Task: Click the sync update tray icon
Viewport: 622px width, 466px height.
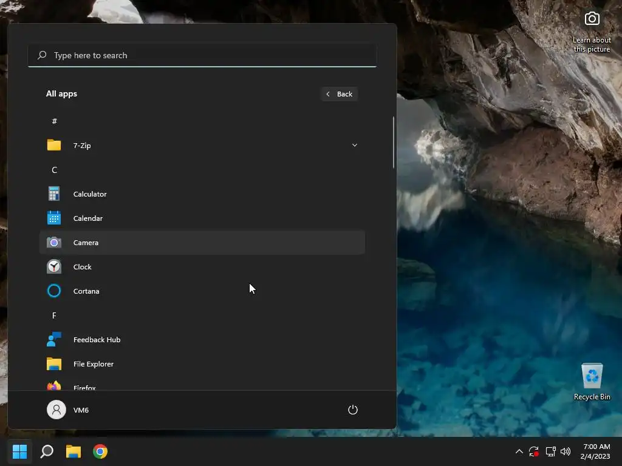Action: click(534, 451)
